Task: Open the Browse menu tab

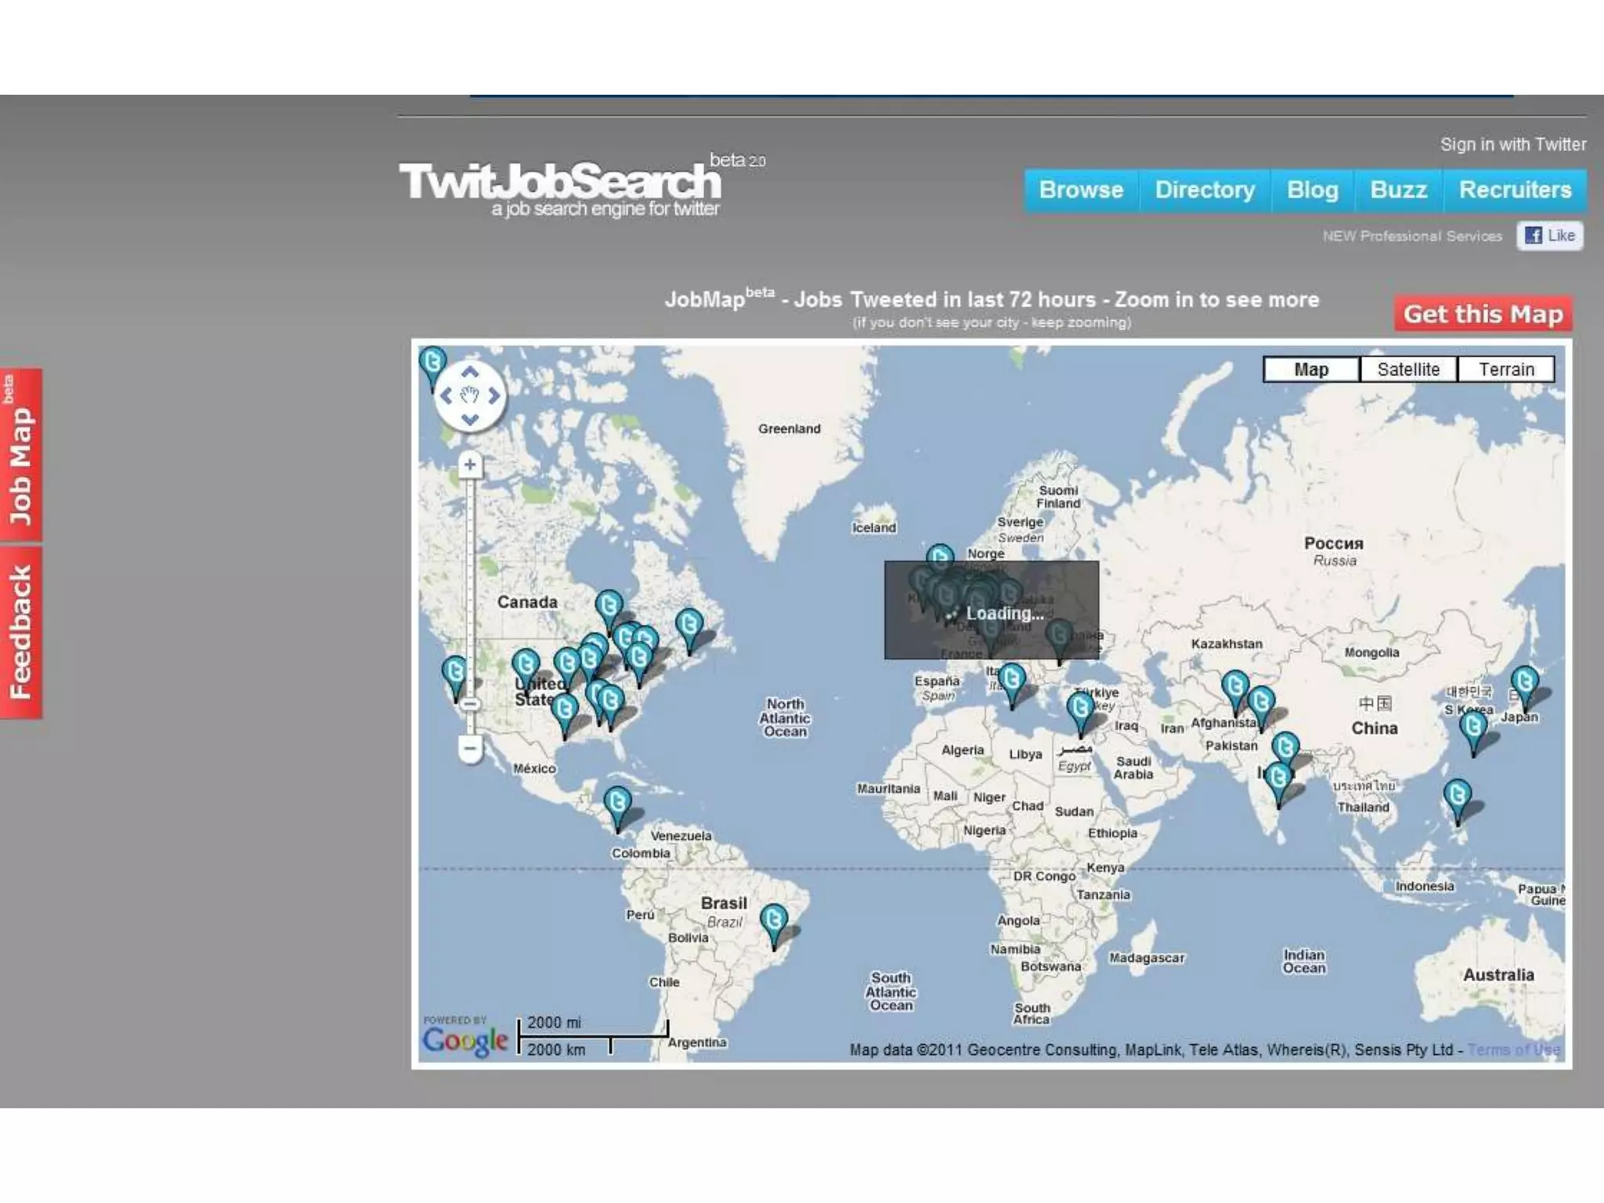Action: coord(1081,190)
